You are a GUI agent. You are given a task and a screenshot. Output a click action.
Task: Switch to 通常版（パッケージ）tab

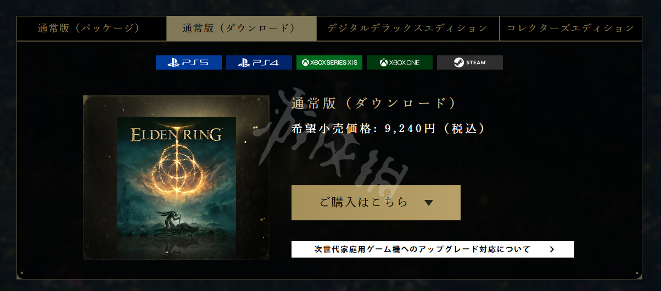pos(92,28)
